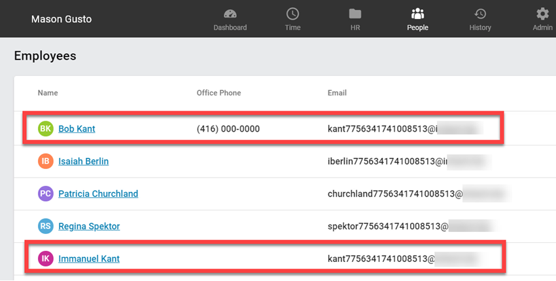
Task: Open Bob Kant's employee profile link
Action: 77,129
